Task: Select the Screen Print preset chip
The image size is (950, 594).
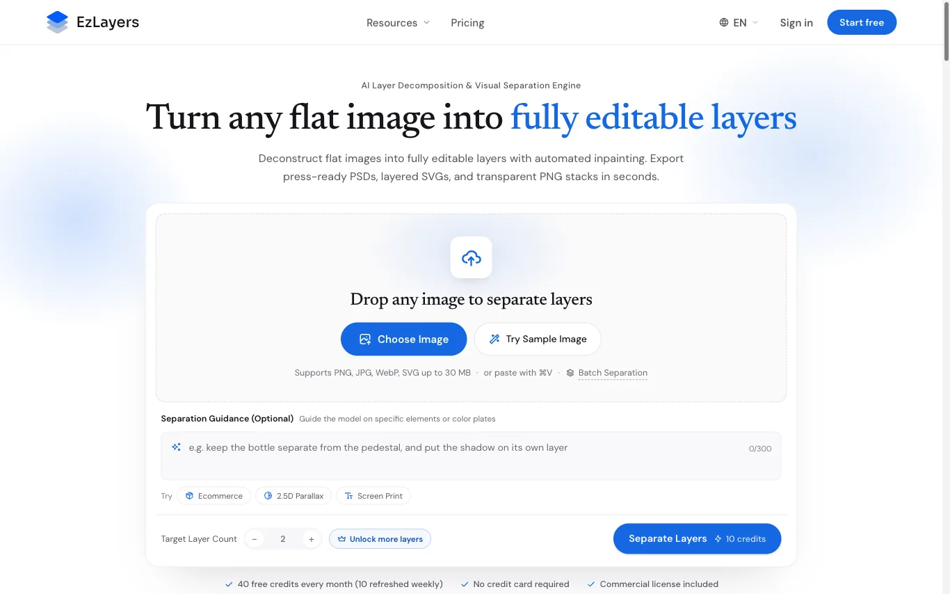Action: point(373,496)
